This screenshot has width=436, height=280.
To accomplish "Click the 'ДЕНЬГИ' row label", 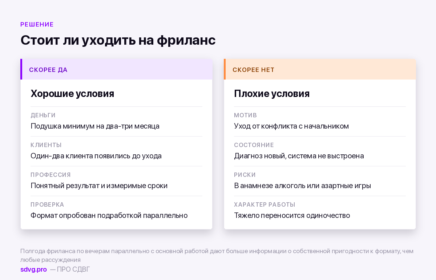I will tap(43, 115).
